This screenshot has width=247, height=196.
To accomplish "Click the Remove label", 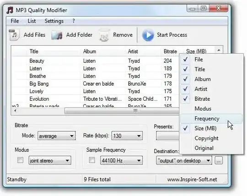I will 123,35.
